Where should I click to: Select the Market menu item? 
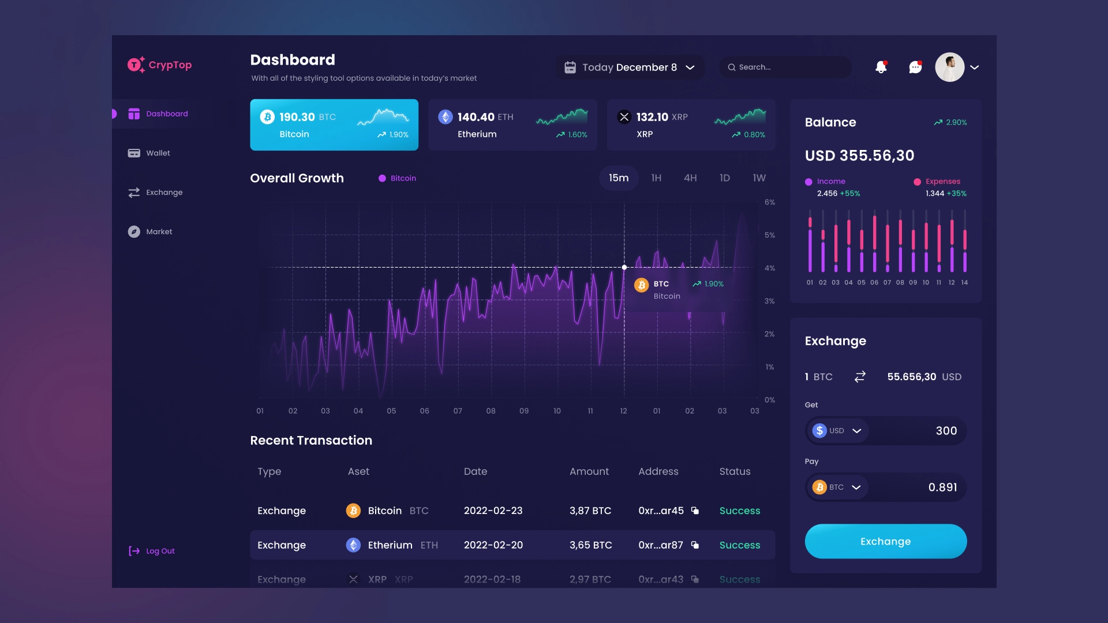tap(159, 231)
